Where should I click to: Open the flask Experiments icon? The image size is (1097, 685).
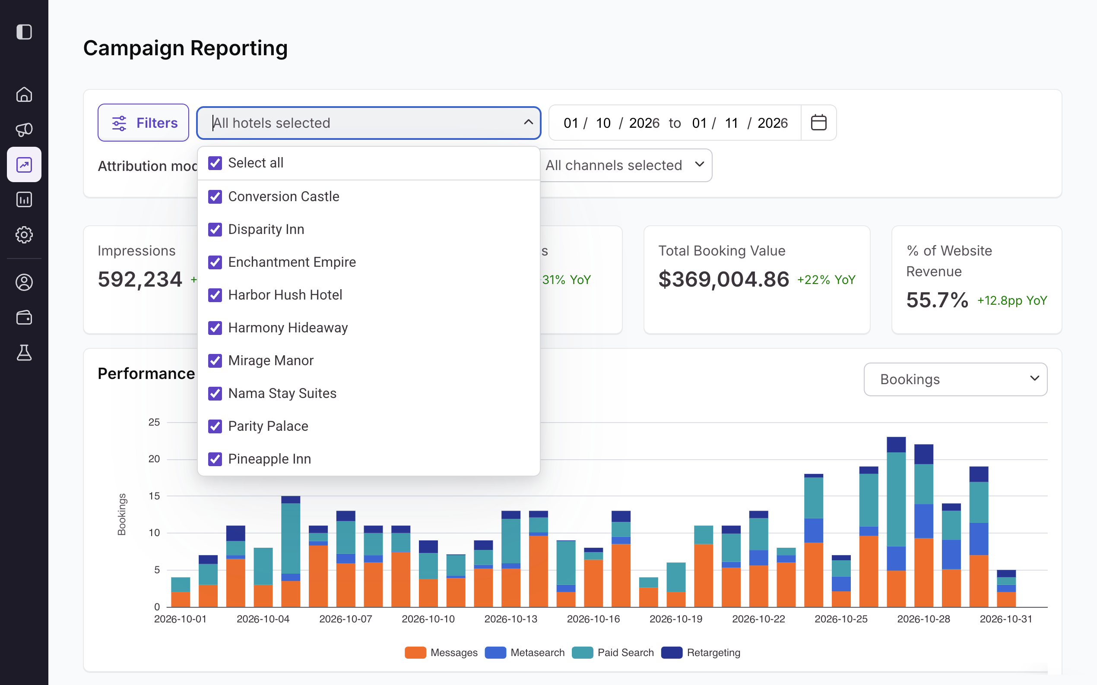(x=24, y=353)
